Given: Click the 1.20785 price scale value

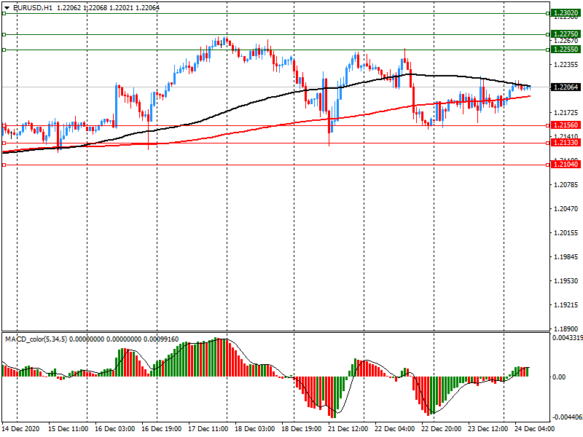Looking at the screenshot, I should point(566,185).
